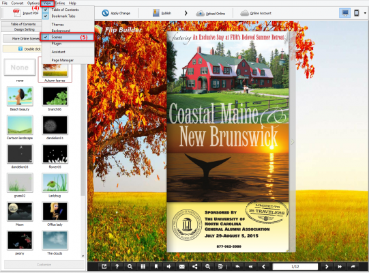Click the help question mark icon
This screenshot has height=273, width=369.
coord(117,266)
